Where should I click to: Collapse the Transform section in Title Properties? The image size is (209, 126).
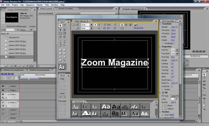160,24
